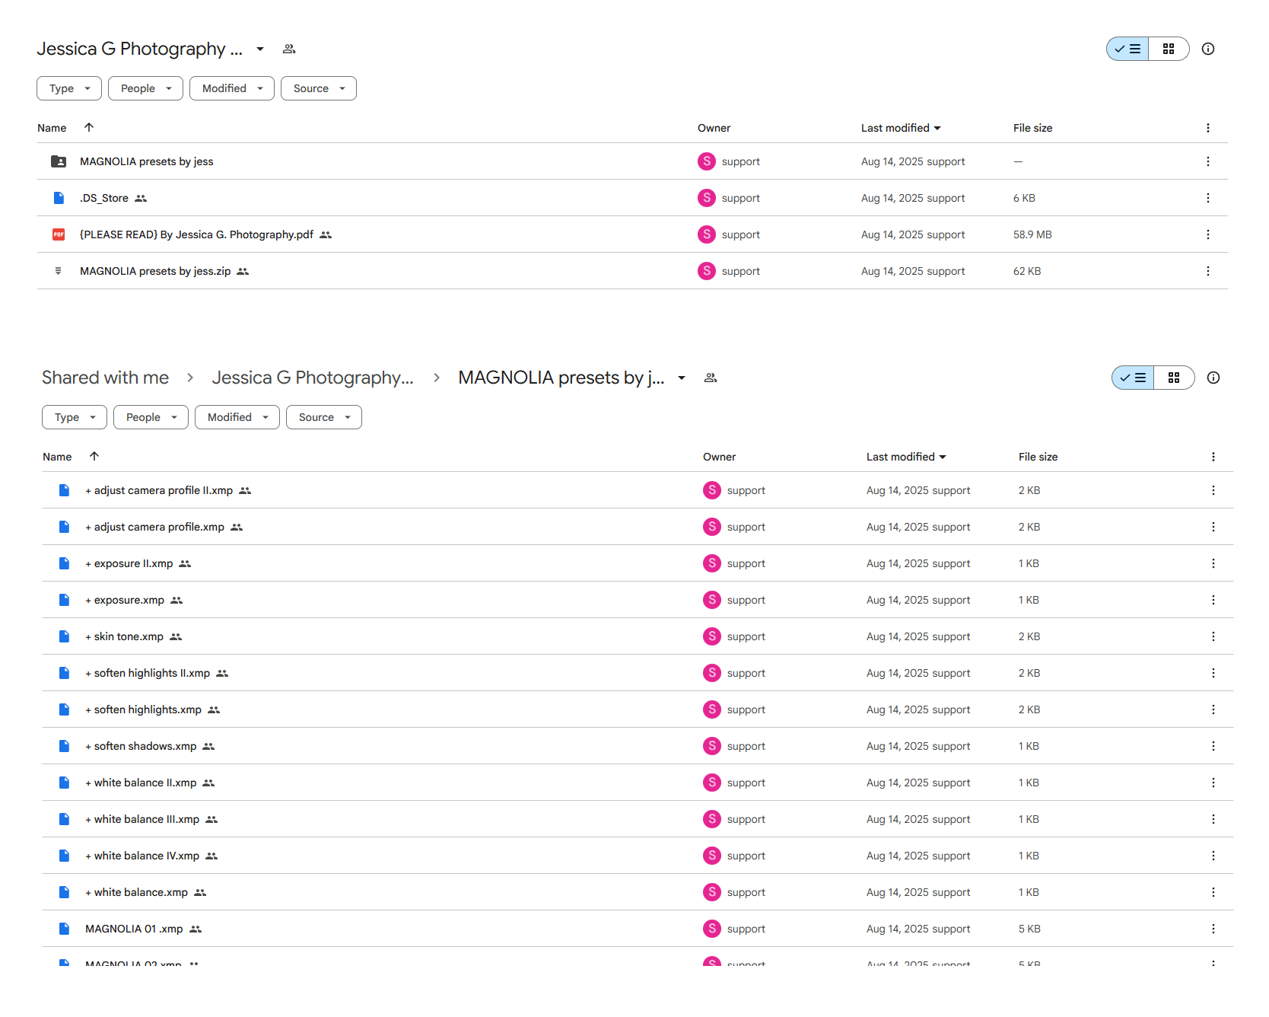More actions for + skin tone.xmp

1213,636
